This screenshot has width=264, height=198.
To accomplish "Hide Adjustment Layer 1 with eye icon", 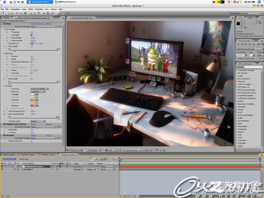I will click(x=2, y=166).
